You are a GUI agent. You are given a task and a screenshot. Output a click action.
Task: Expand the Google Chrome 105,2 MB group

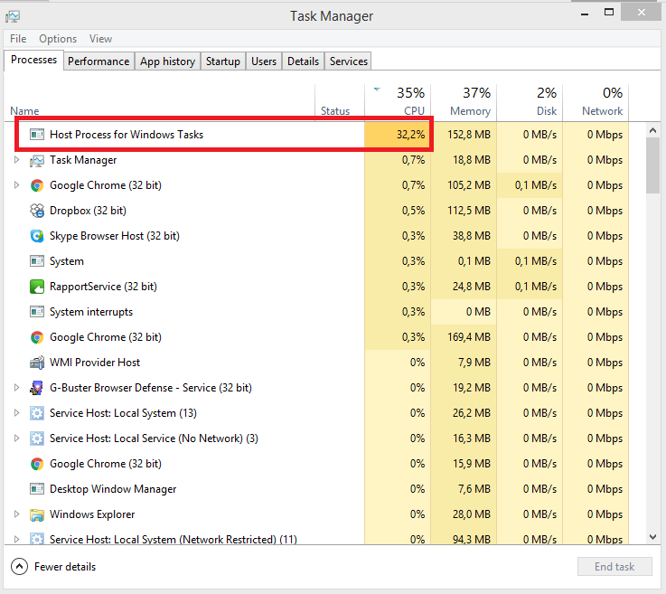16,185
